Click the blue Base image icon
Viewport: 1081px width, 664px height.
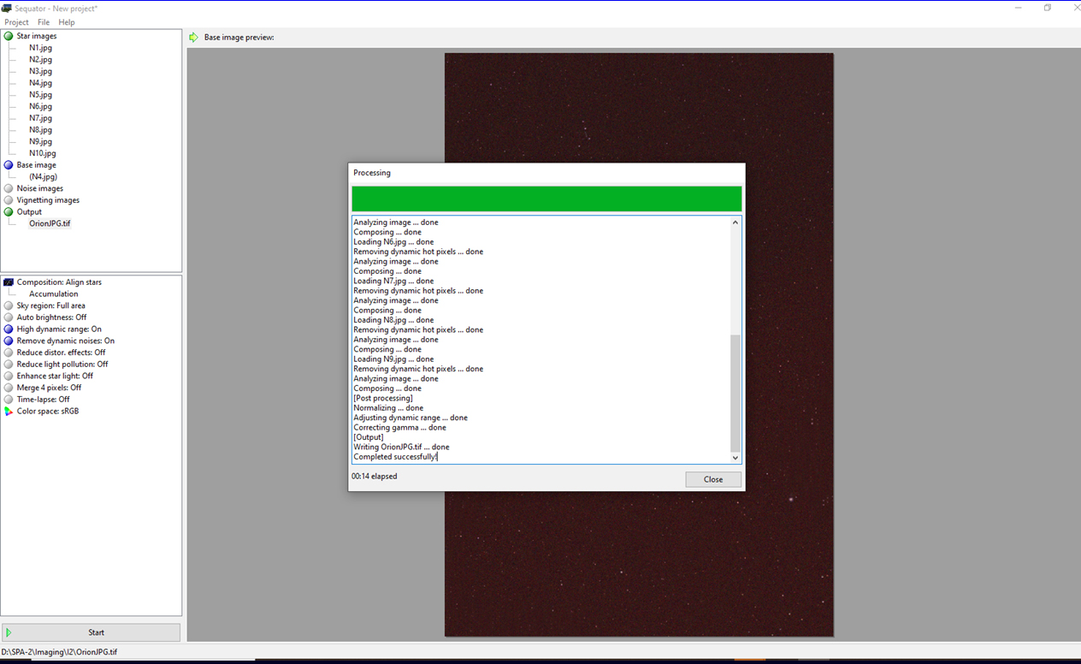pos(9,165)
